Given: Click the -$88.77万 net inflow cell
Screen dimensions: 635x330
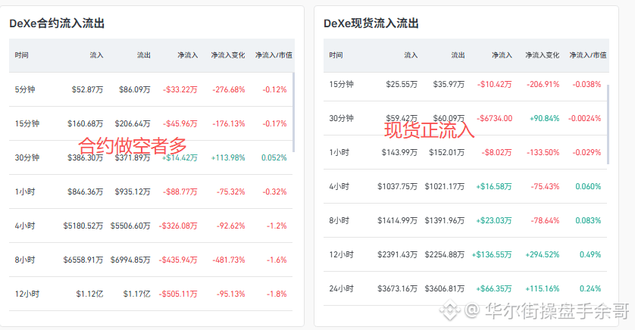Looking at the screenshot, I should (x=180, y=191).
